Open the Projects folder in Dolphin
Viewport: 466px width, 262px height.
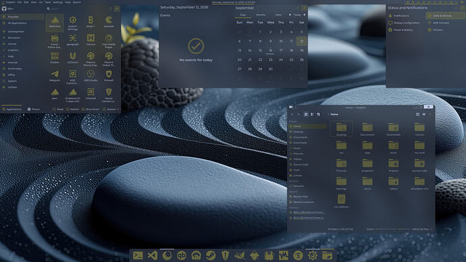[x=394, y=165]
